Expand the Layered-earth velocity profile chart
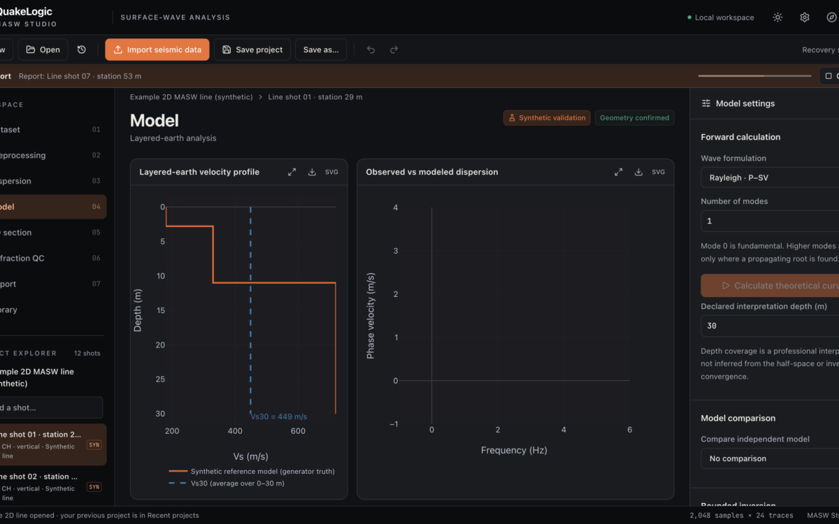This screenshot has height=524, width=839. [x=292, y=172]
